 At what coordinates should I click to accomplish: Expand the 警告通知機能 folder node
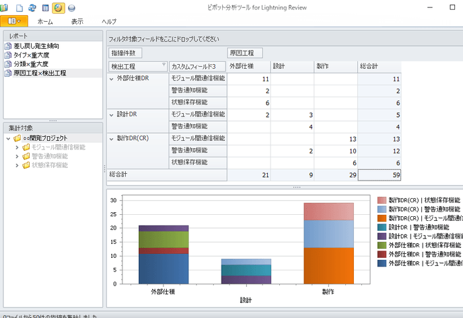tap(18, 156)
